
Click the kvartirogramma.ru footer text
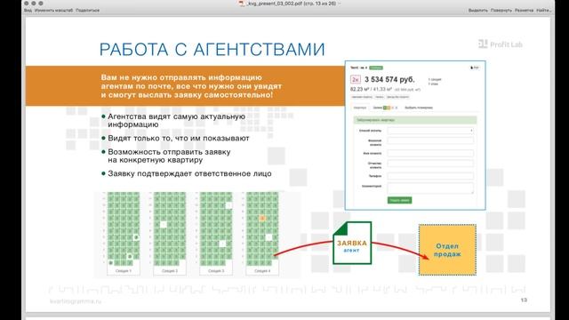[76, 301]
